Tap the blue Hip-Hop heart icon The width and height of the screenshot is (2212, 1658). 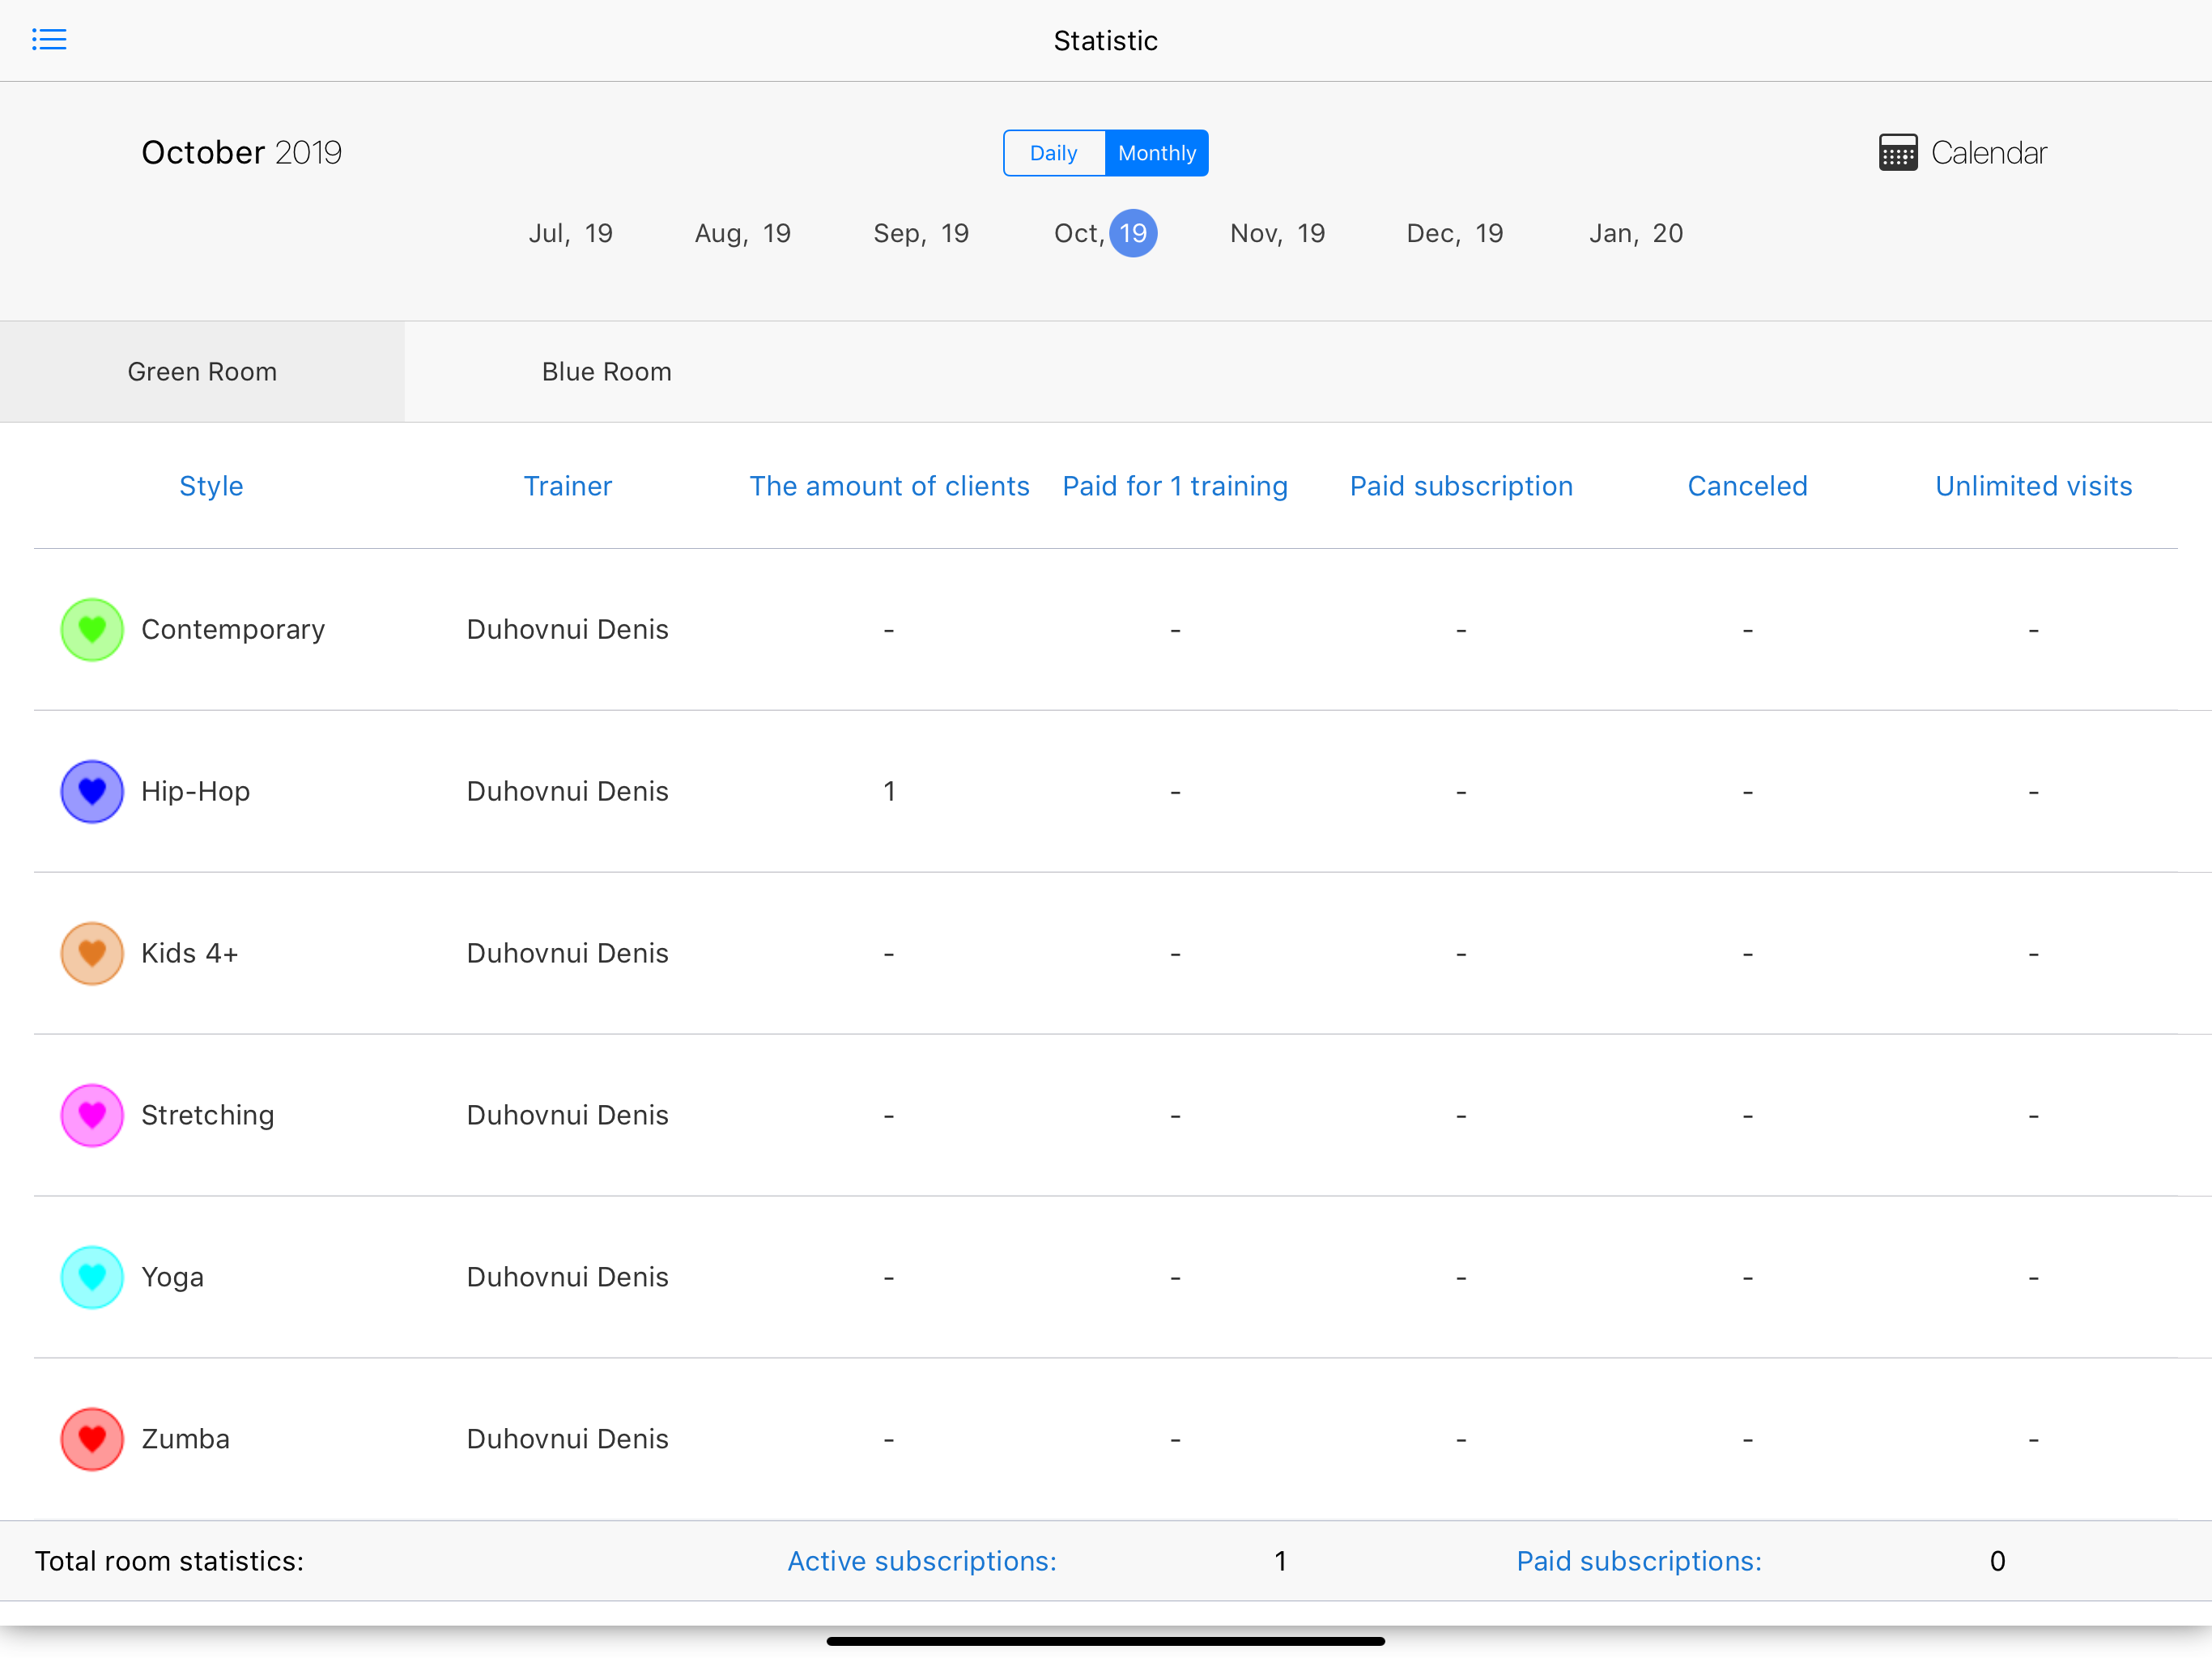click(92, 792)
